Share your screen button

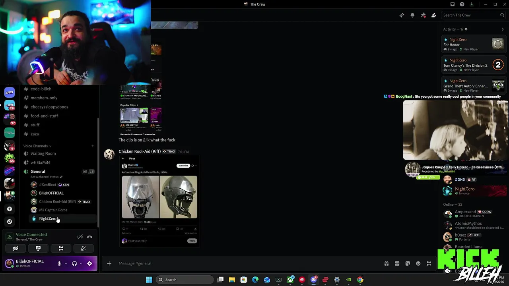pyautogui.click(x=38, y=248)
